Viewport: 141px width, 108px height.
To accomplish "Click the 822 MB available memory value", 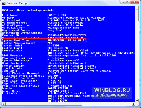I will [x=52, y=76].
